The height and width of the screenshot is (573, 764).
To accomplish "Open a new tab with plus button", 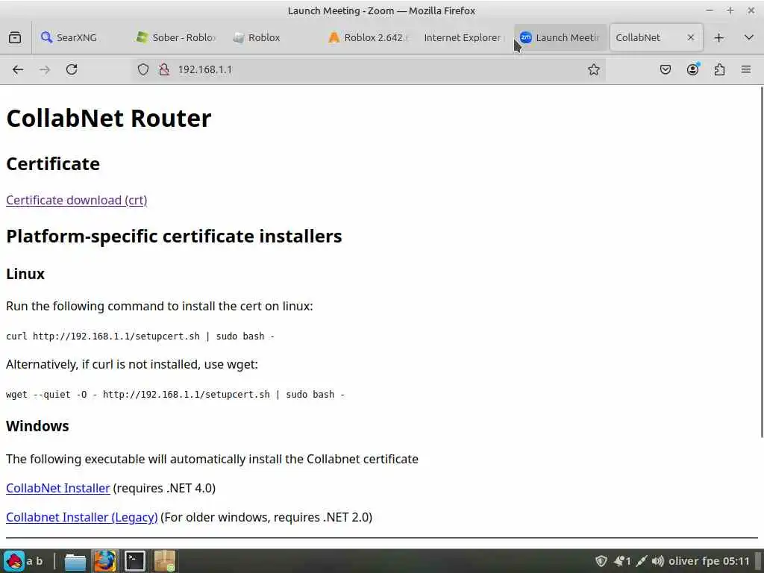I will click(x=718, y=37).
